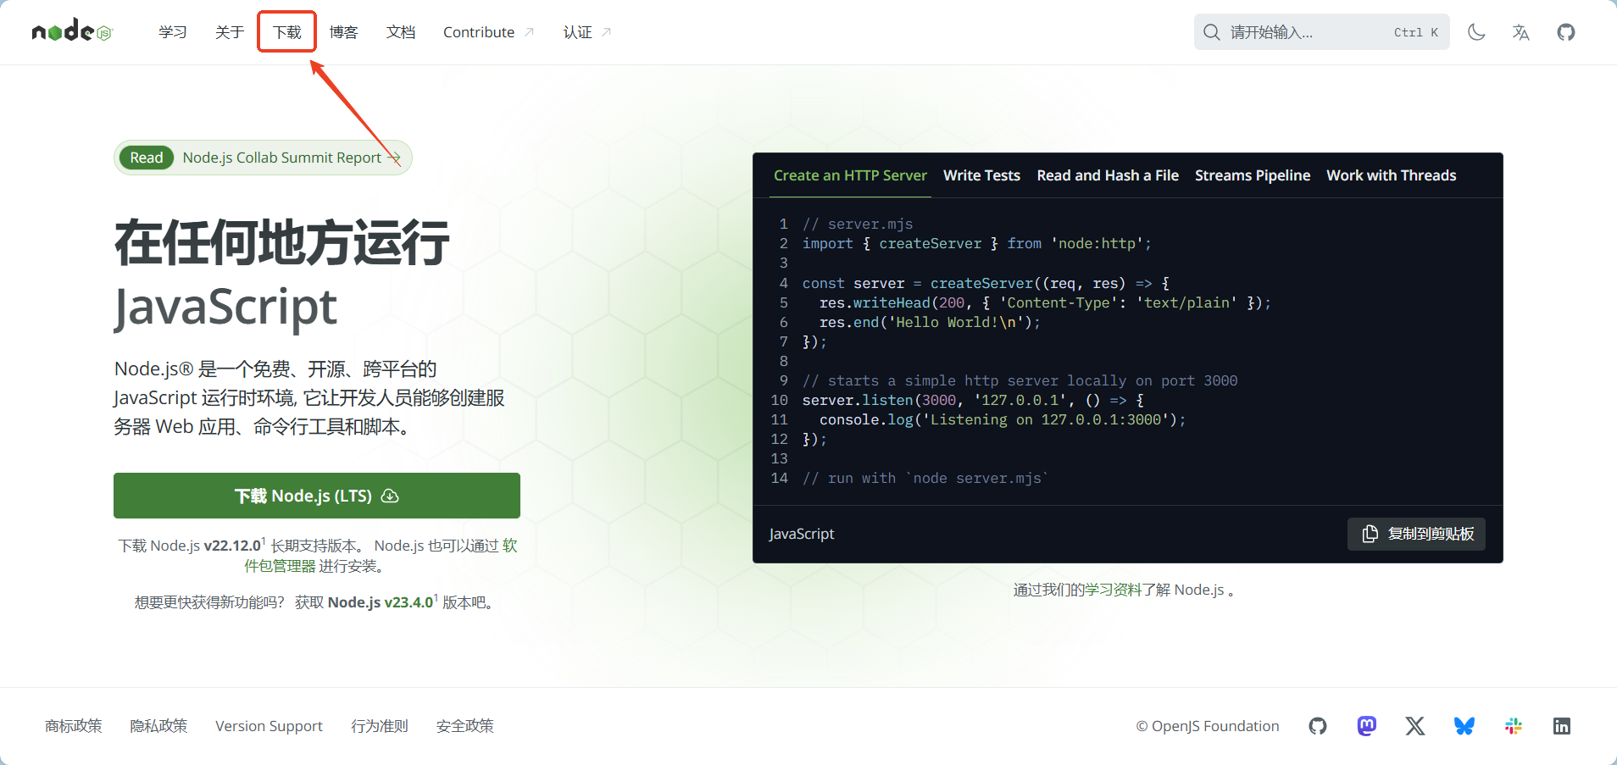This screenshot has height=765, width=1617.
Task: Open the Slack icon in footer
Action: click(x=1513, y=726)
